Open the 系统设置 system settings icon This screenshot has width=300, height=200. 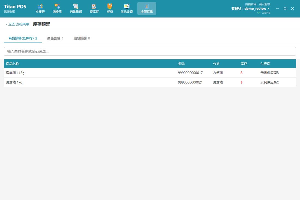(x=127, y=9)
